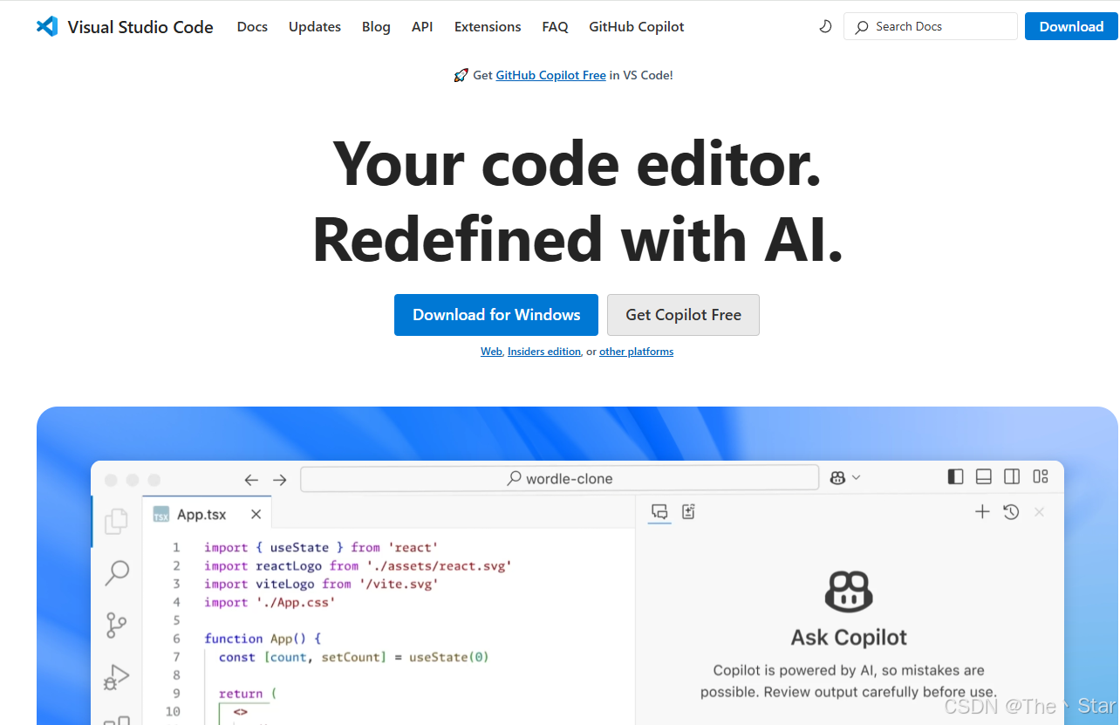Open the API menu item
The image size is (1120, 725).
coord(422,27)
